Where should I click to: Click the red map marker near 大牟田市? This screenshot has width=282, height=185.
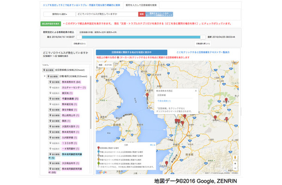pos(147,95)
